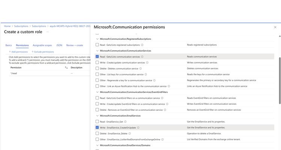Image resolution: width=281 pixels, height=150 pixels.
Task: Open ellipsis menu beside Create a custom role
Action: (48, 32)
